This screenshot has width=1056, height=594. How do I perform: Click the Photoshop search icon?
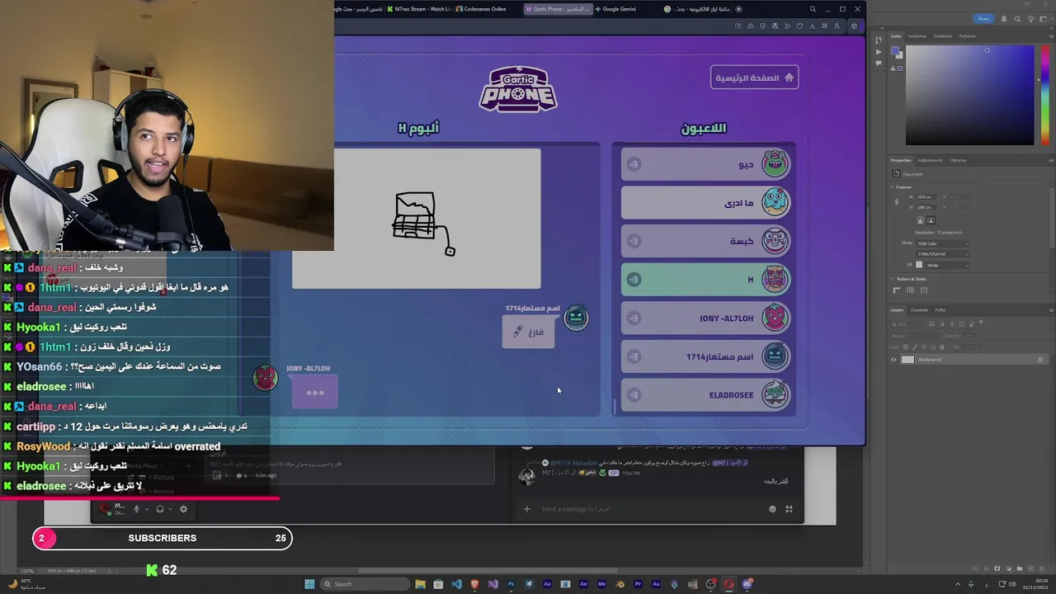[x=1017, y=19]
